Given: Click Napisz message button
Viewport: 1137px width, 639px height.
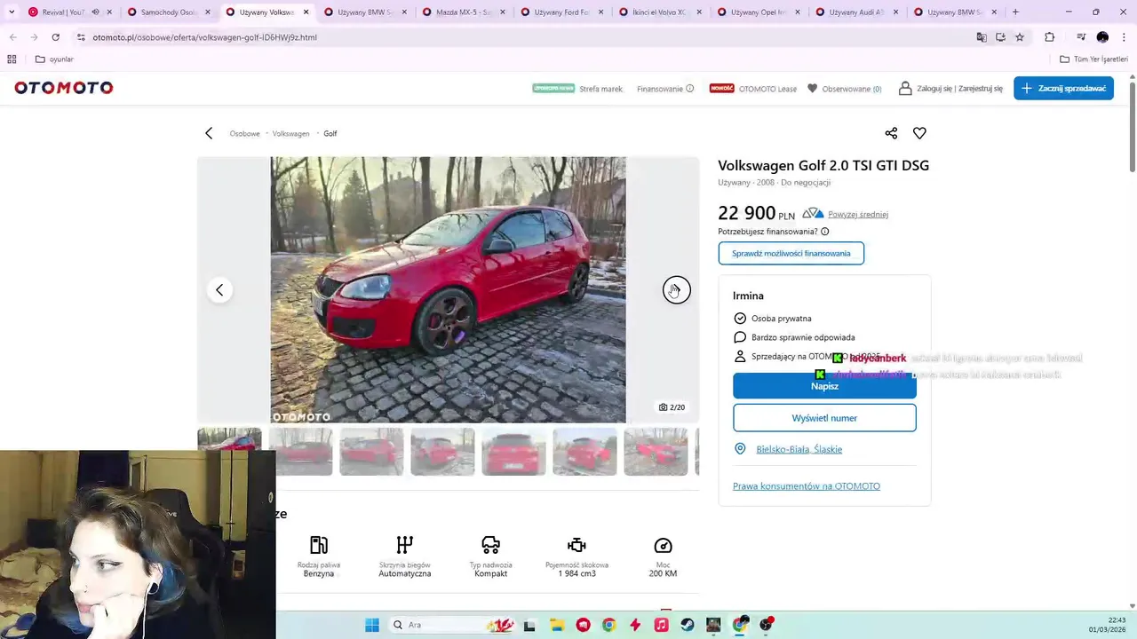Looking at the screenshot, I should [x=824, y=386].
